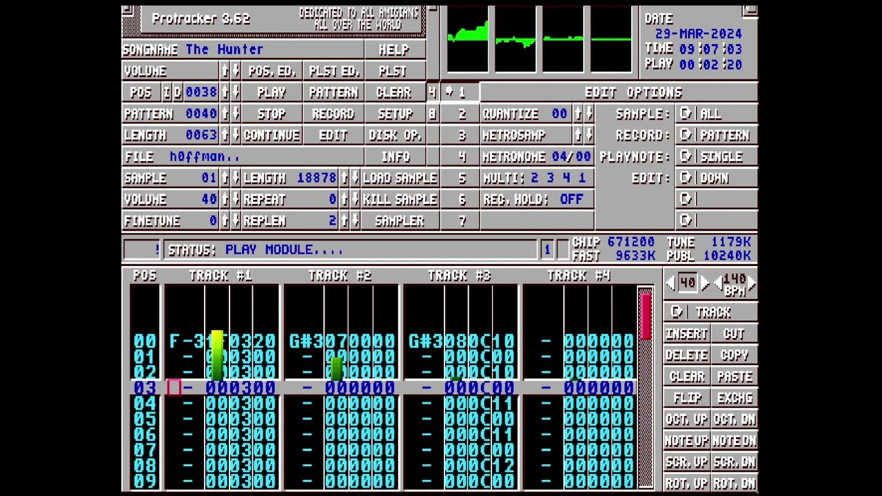Go to previous pattern with left arrow beside 40
The image size is (882, 496).
[670, 283]
